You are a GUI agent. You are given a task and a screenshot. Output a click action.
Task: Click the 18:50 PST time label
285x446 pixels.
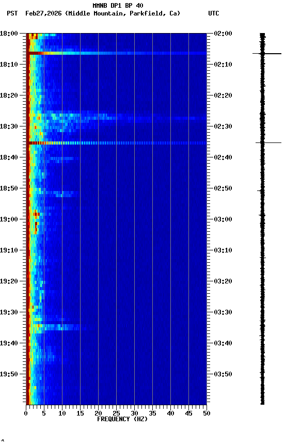9,188
